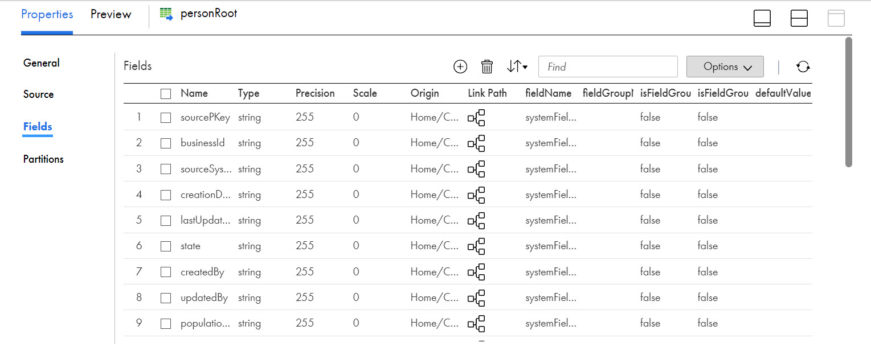Click the Find search field
The width and height of the screenshot is (871, 359).
tap(608, 67)
